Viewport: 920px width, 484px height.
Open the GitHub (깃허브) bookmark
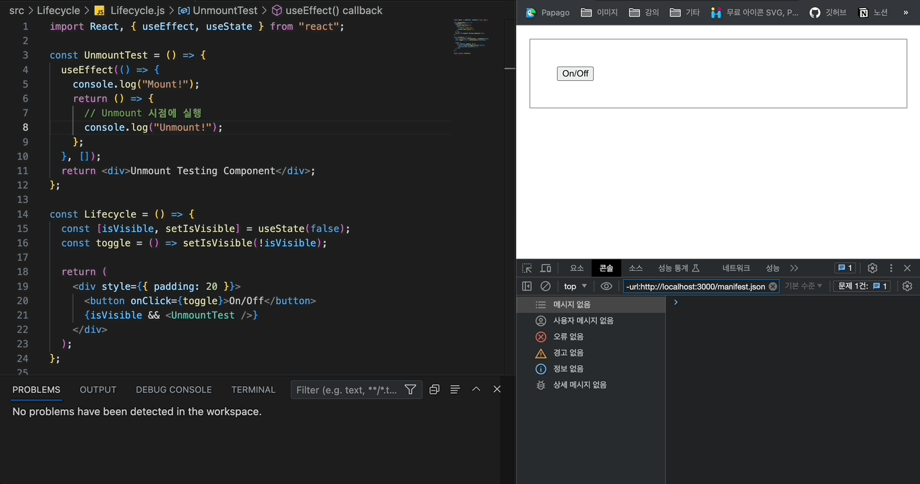click(x=828, y=13)
